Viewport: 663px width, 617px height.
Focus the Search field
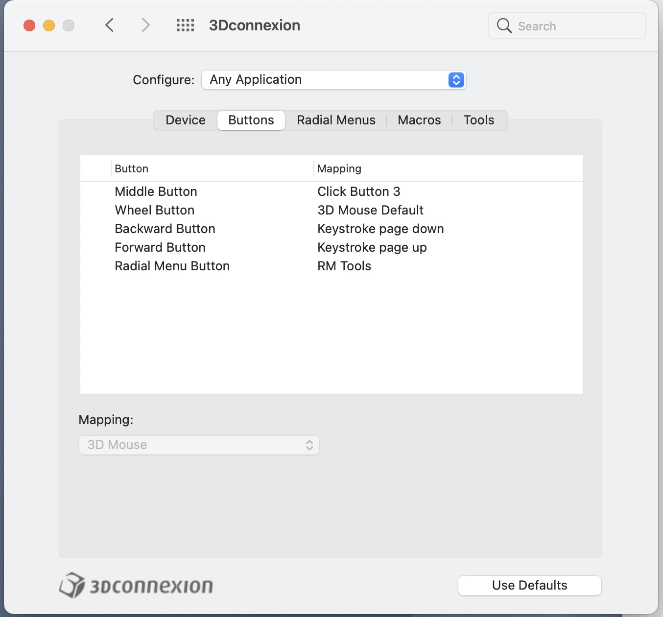click(567, 25)
